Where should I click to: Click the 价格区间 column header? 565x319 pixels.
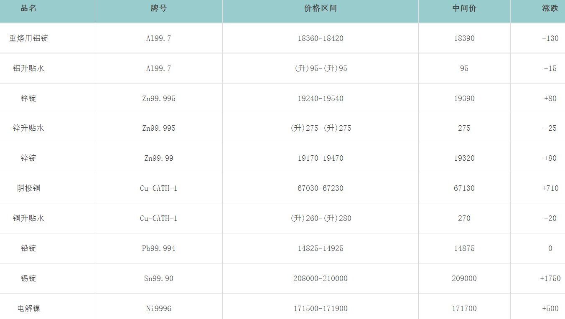point(321,8)
